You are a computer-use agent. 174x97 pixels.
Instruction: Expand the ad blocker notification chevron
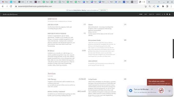(169, 91)
